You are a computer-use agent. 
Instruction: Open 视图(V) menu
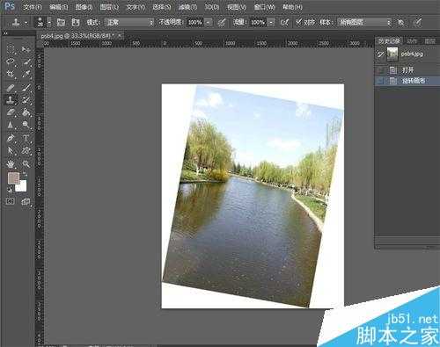(237, 7)
